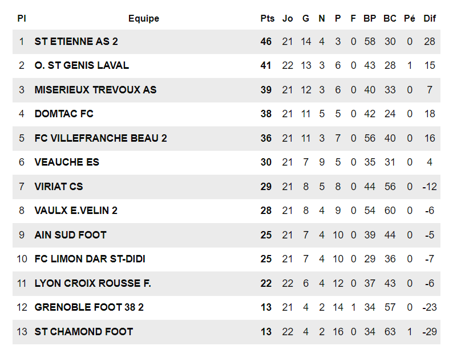Select the Jo column header

tap(288, 18)
